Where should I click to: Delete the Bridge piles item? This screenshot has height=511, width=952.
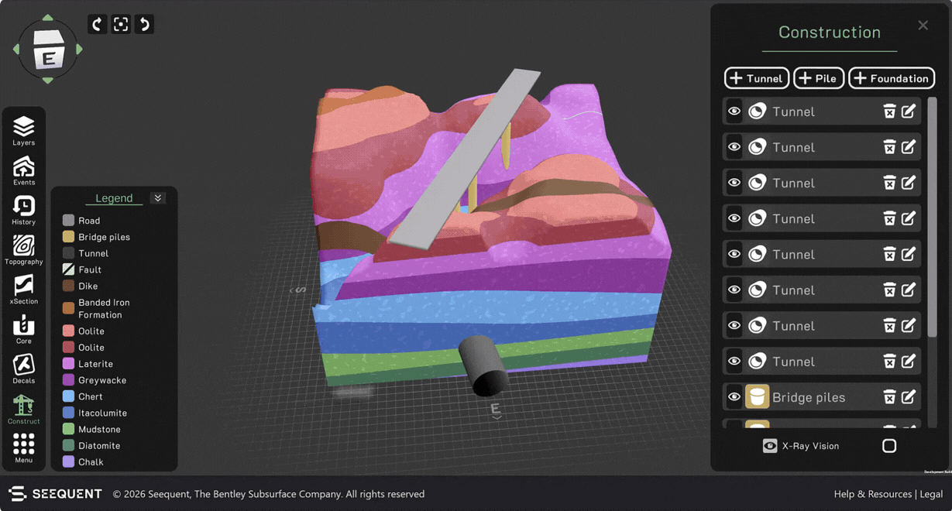click(x=889, y=397)
